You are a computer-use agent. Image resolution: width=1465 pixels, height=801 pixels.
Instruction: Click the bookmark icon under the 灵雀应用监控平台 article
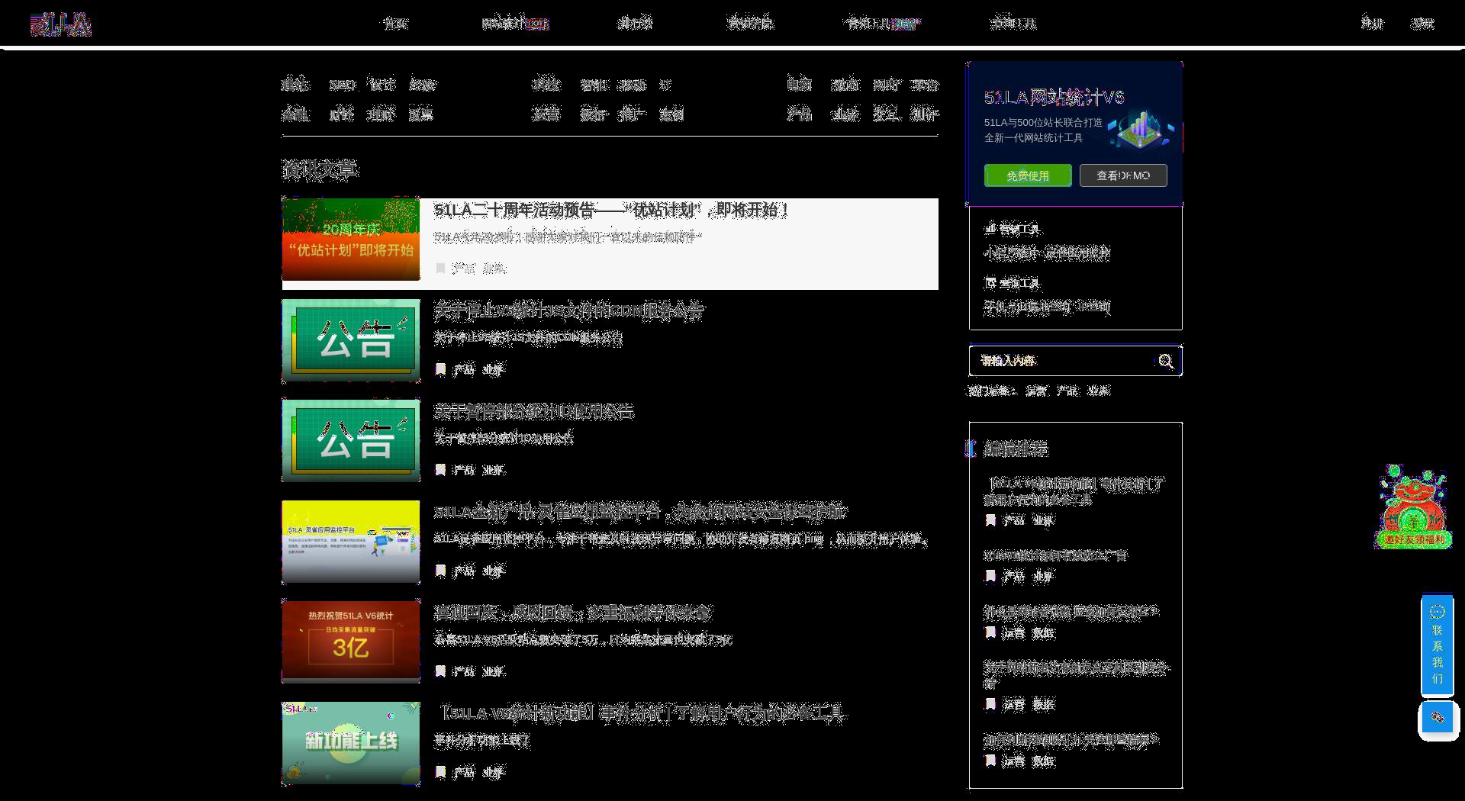coord(440,571)
